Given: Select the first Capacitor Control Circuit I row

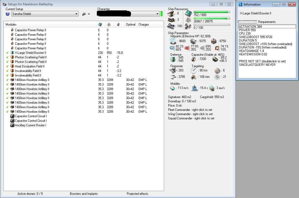Looking at the screenshot, I should point(84,116).
